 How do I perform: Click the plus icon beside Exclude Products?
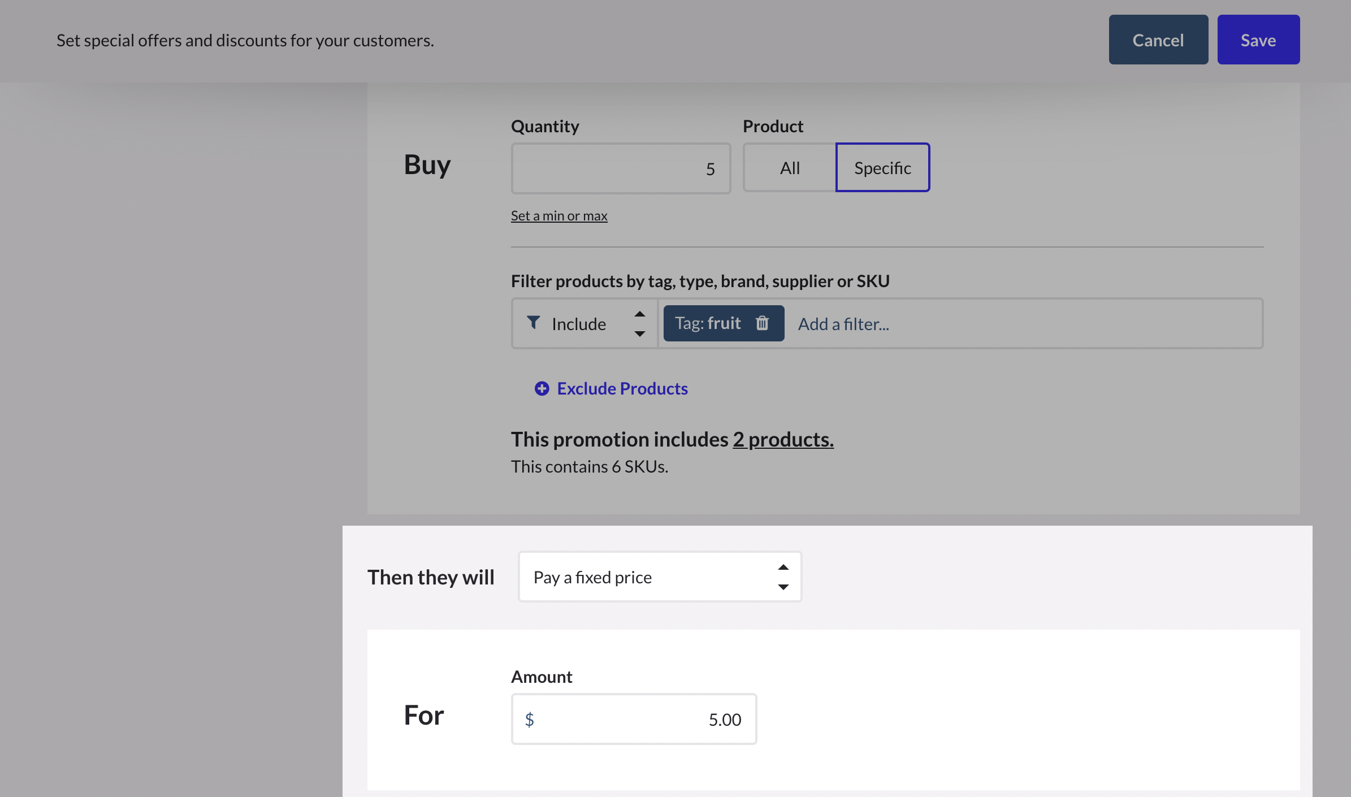pyautogui.click(x=542, y=388)
